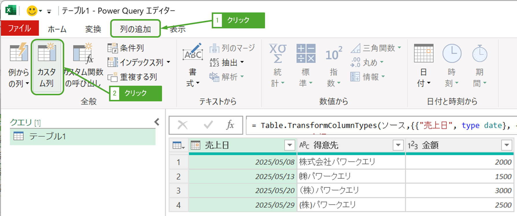Click the cell 2025/05/08
517x216 pixels.
pos(243,162)
